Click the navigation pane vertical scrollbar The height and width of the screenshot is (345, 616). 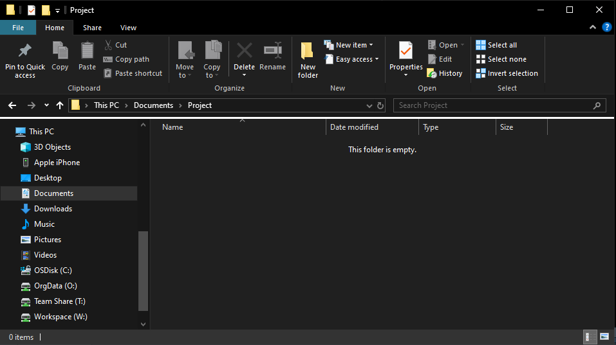[x=143, y=270]
